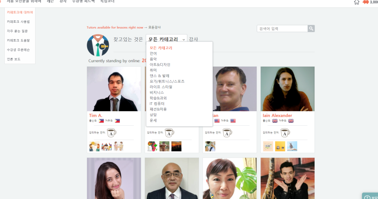Open Iain Alexander's profile photo

[x=287, y=89]
